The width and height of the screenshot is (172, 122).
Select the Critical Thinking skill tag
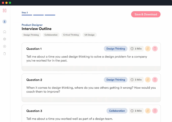(x=71, y=35)
